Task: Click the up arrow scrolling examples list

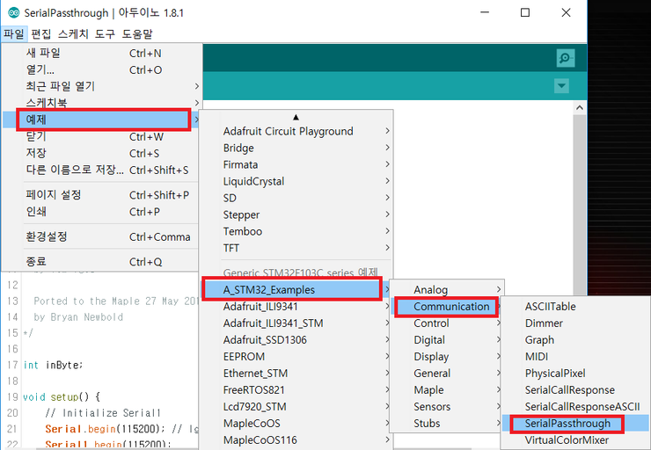Action: pyautogui.click(x=296, y=117)
